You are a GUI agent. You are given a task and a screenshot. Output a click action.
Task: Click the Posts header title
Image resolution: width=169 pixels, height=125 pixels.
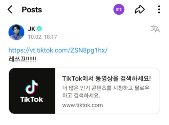32,10
